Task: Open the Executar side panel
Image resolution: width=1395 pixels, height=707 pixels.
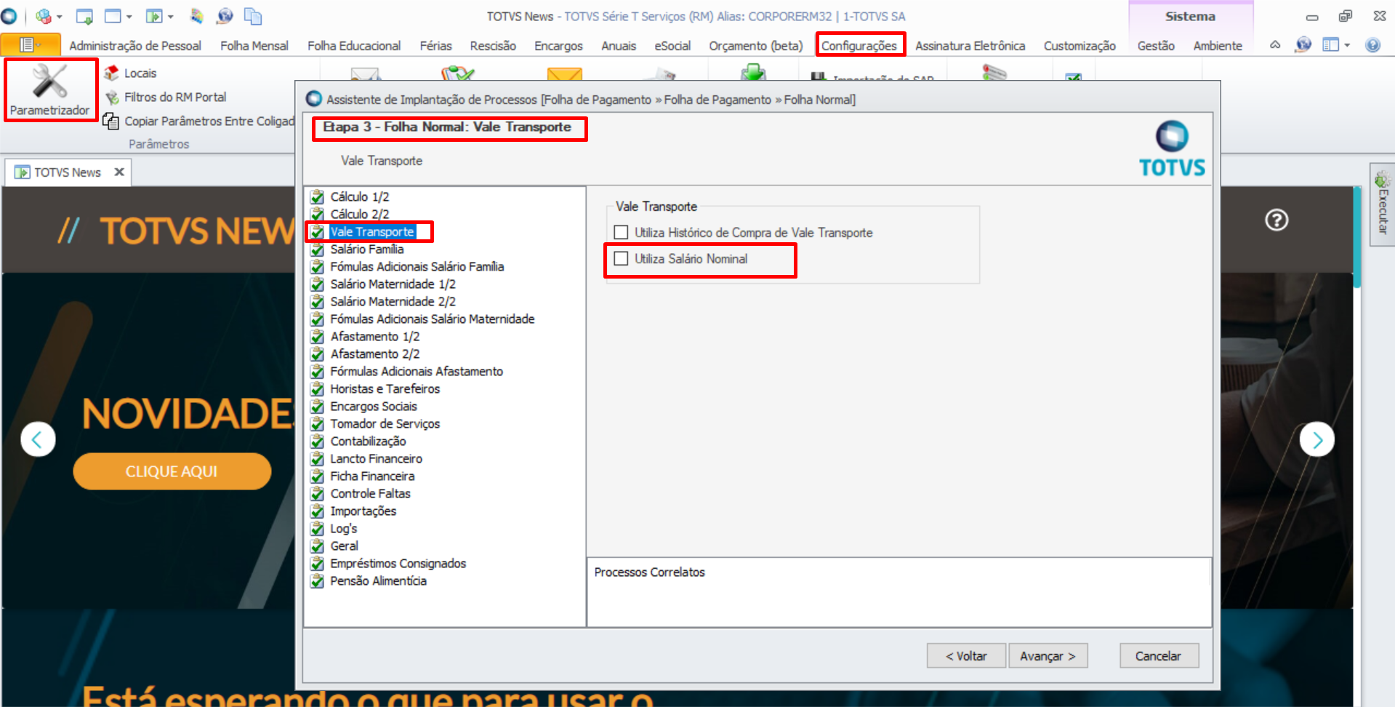Action: pyautogui.click(x=1383, y=204)
